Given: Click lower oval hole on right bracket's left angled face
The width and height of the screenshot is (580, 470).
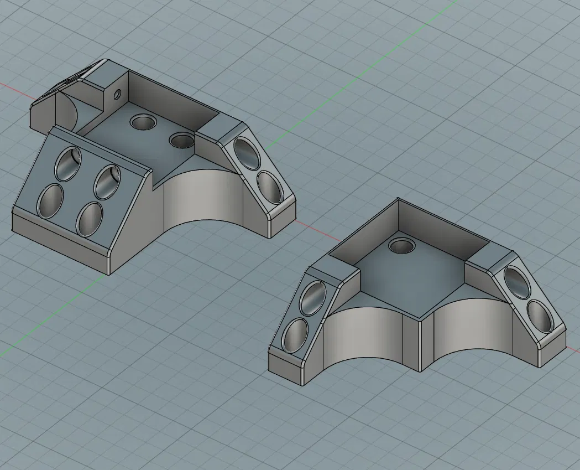Looking at the screenshot, I should click(295, 335).
